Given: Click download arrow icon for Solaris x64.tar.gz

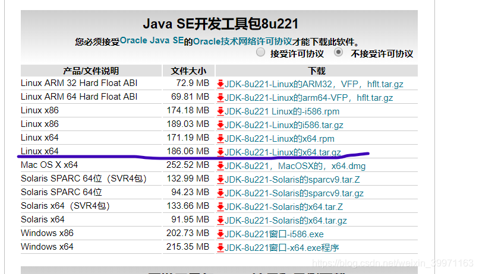Looking at the screenshot, I should [220, 221].
